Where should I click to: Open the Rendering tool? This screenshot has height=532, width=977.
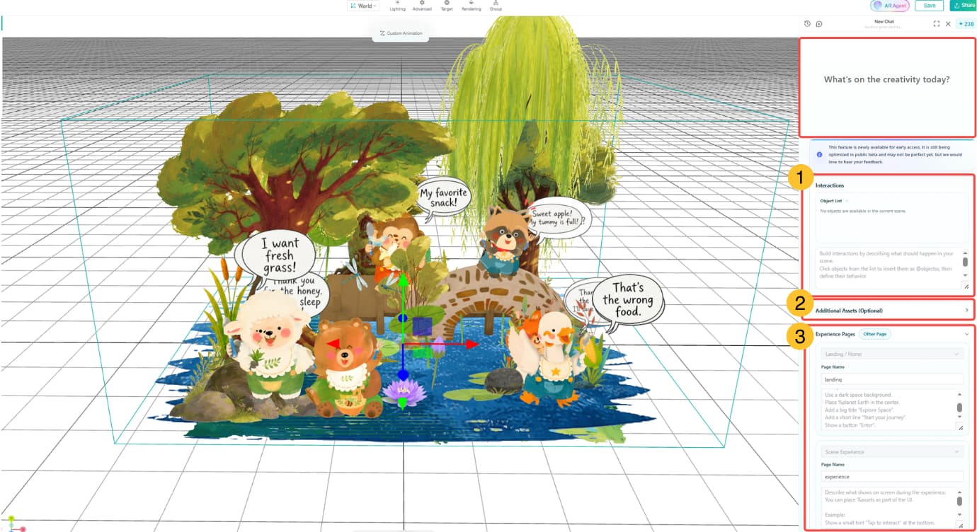471,6
